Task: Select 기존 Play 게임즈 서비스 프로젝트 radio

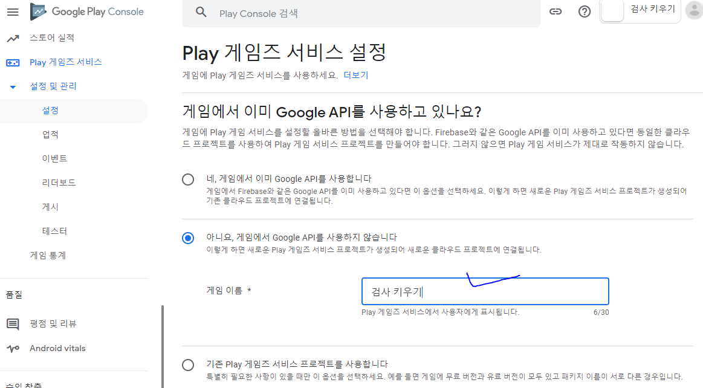Action: point(188,364)
